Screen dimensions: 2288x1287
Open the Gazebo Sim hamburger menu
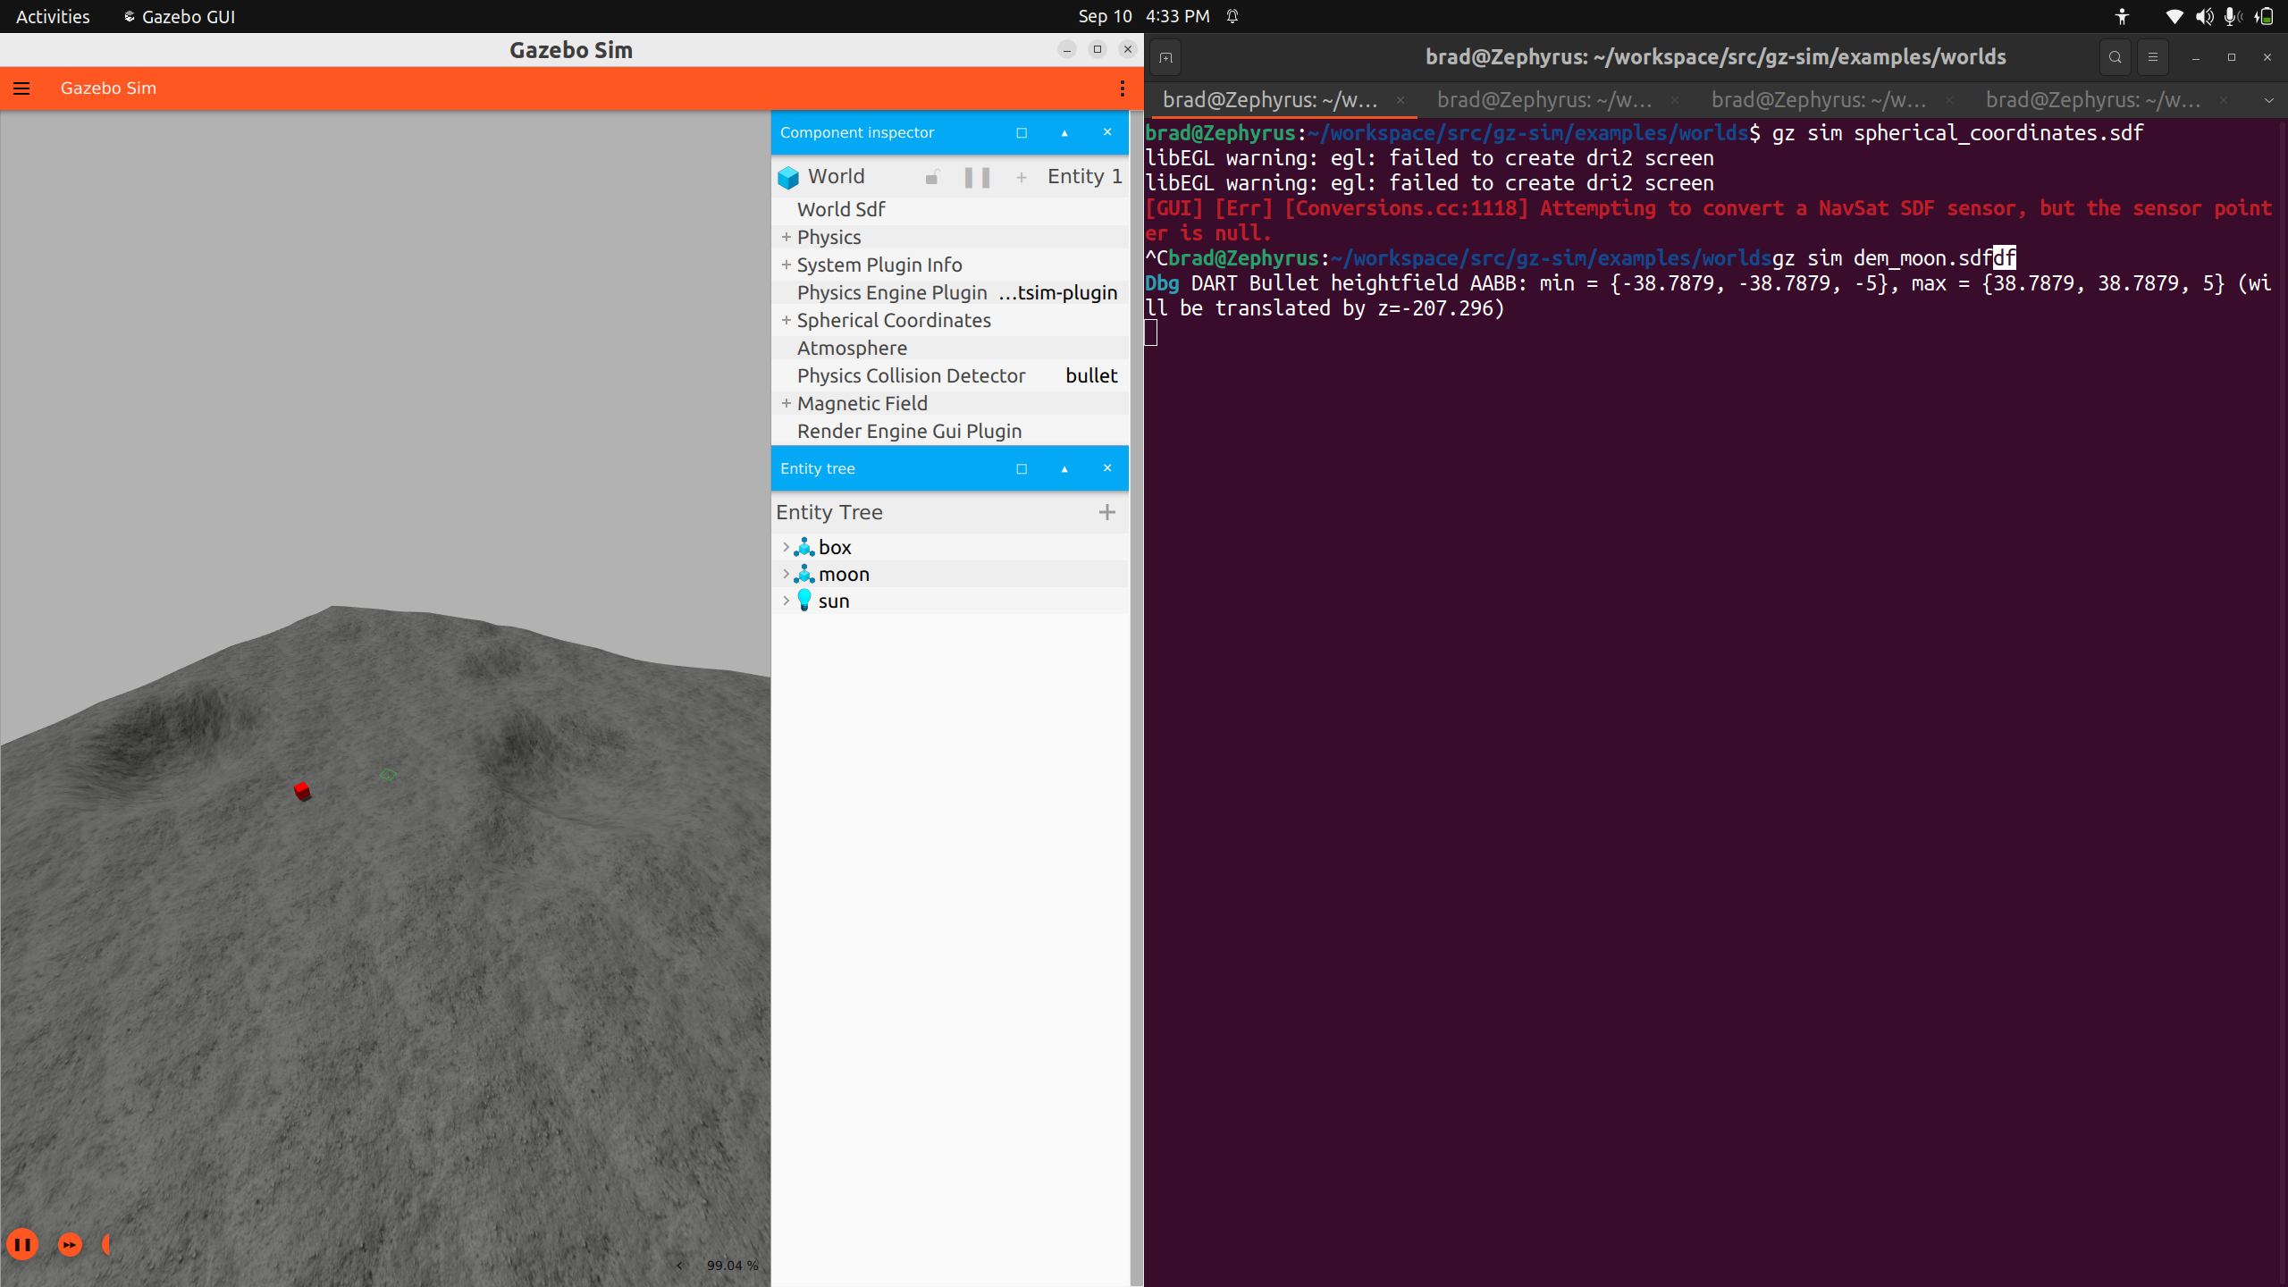21,88
